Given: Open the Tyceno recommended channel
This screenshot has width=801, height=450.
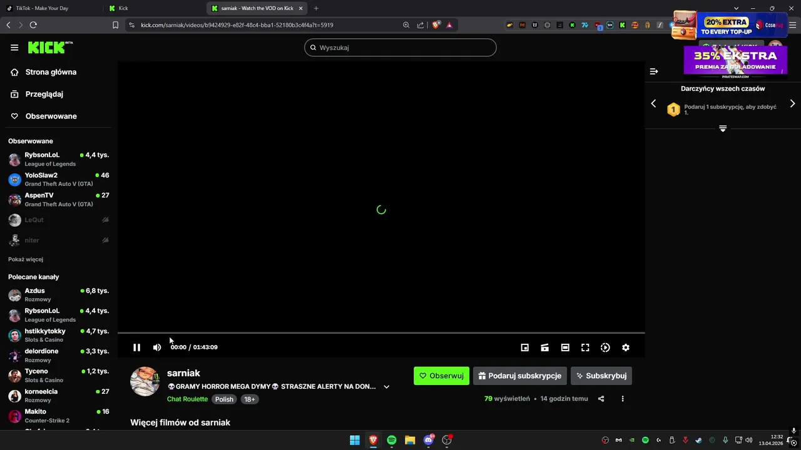Looking at the screenshot, I should coord(59,375).
